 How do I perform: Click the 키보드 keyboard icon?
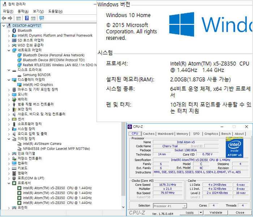tap(14, 168)
